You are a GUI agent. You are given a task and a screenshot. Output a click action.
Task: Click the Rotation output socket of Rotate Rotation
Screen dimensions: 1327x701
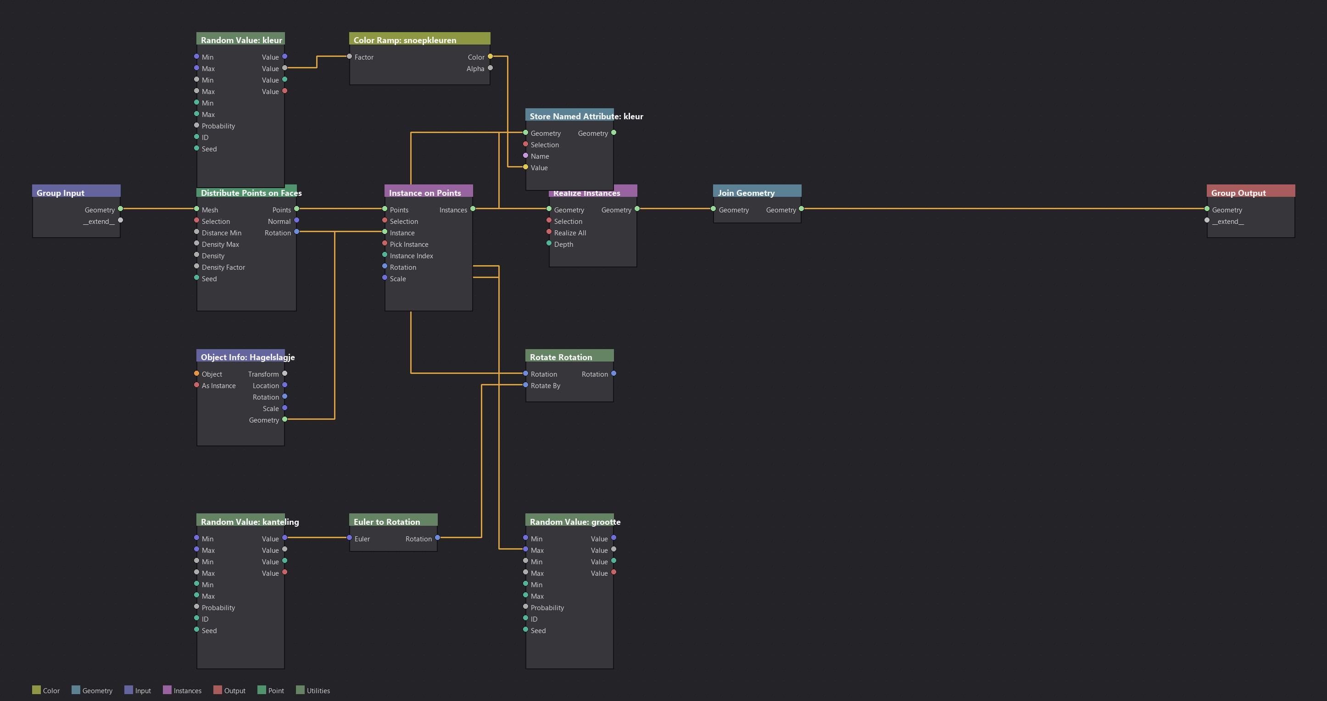click(613, 373)
